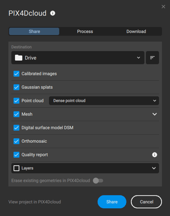Viewport: 170px width, 216px height.
Task: Click the Digital surface model DSM label
Action: [48, 128]
